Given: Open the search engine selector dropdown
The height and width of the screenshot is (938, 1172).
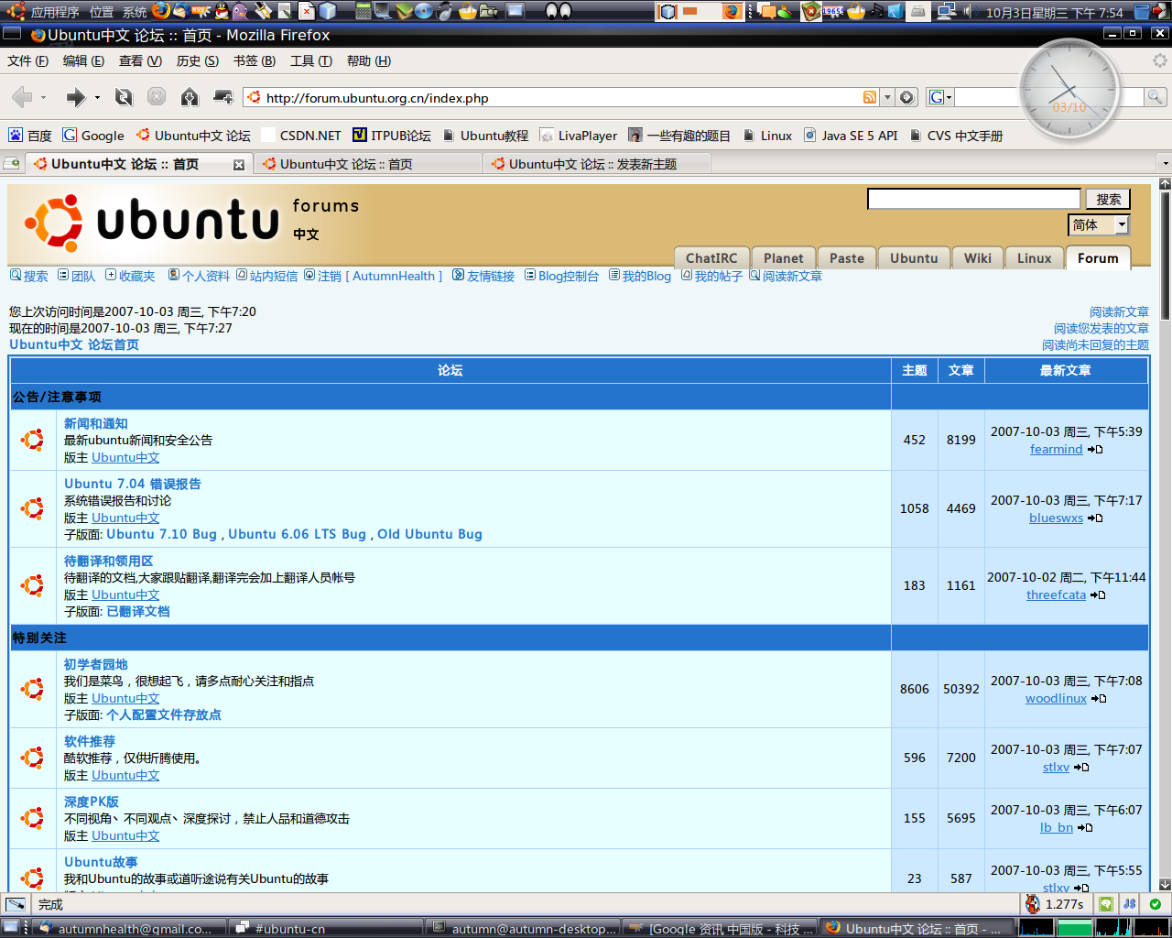Looking at the screenshot, I should click(x=940, y=97).
